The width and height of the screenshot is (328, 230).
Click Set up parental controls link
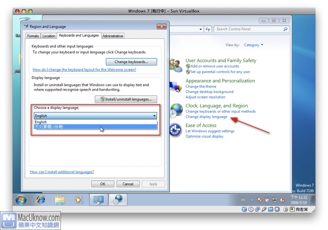[220, 72]
